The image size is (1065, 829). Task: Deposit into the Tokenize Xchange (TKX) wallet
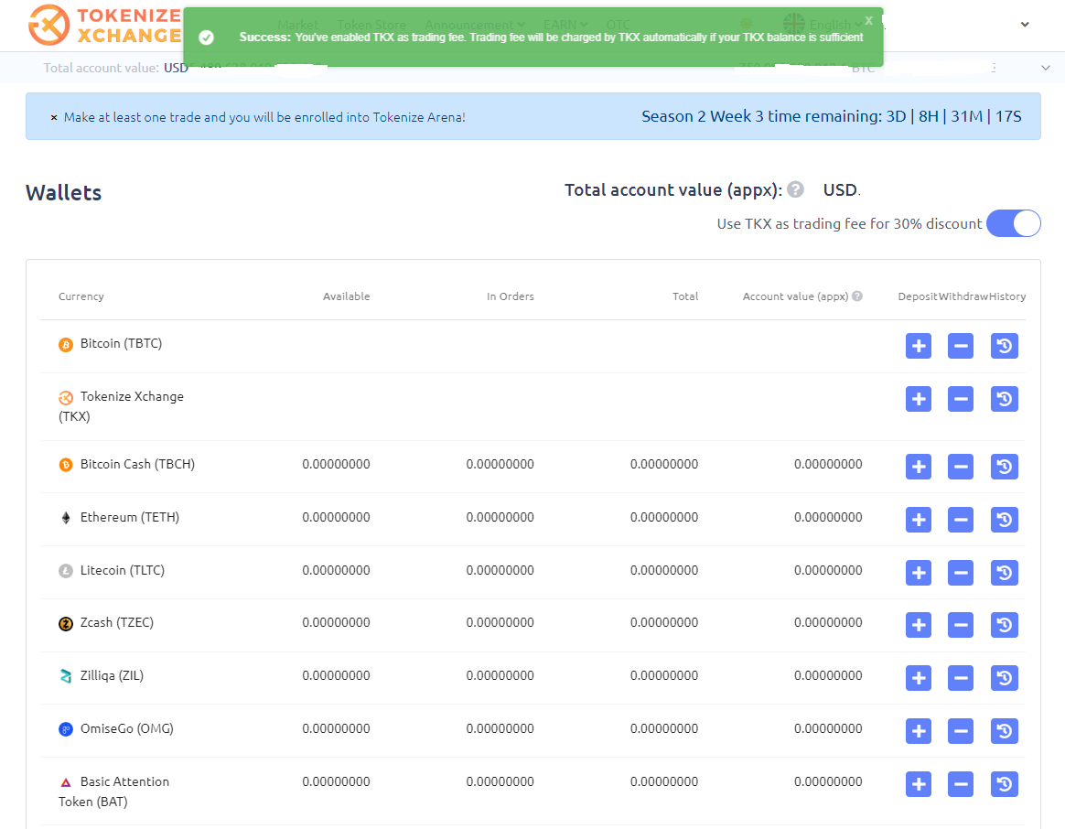[x=919, y=399]
